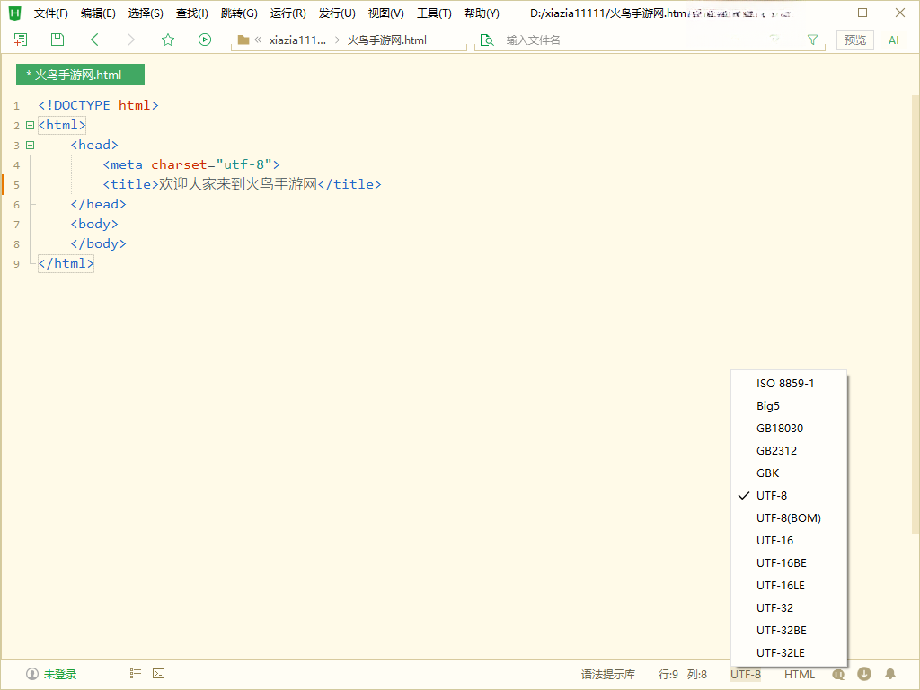Open the HTML language selector in status bar
The width and height of the screenshot is (920, 690).
(x=800, y=674)
